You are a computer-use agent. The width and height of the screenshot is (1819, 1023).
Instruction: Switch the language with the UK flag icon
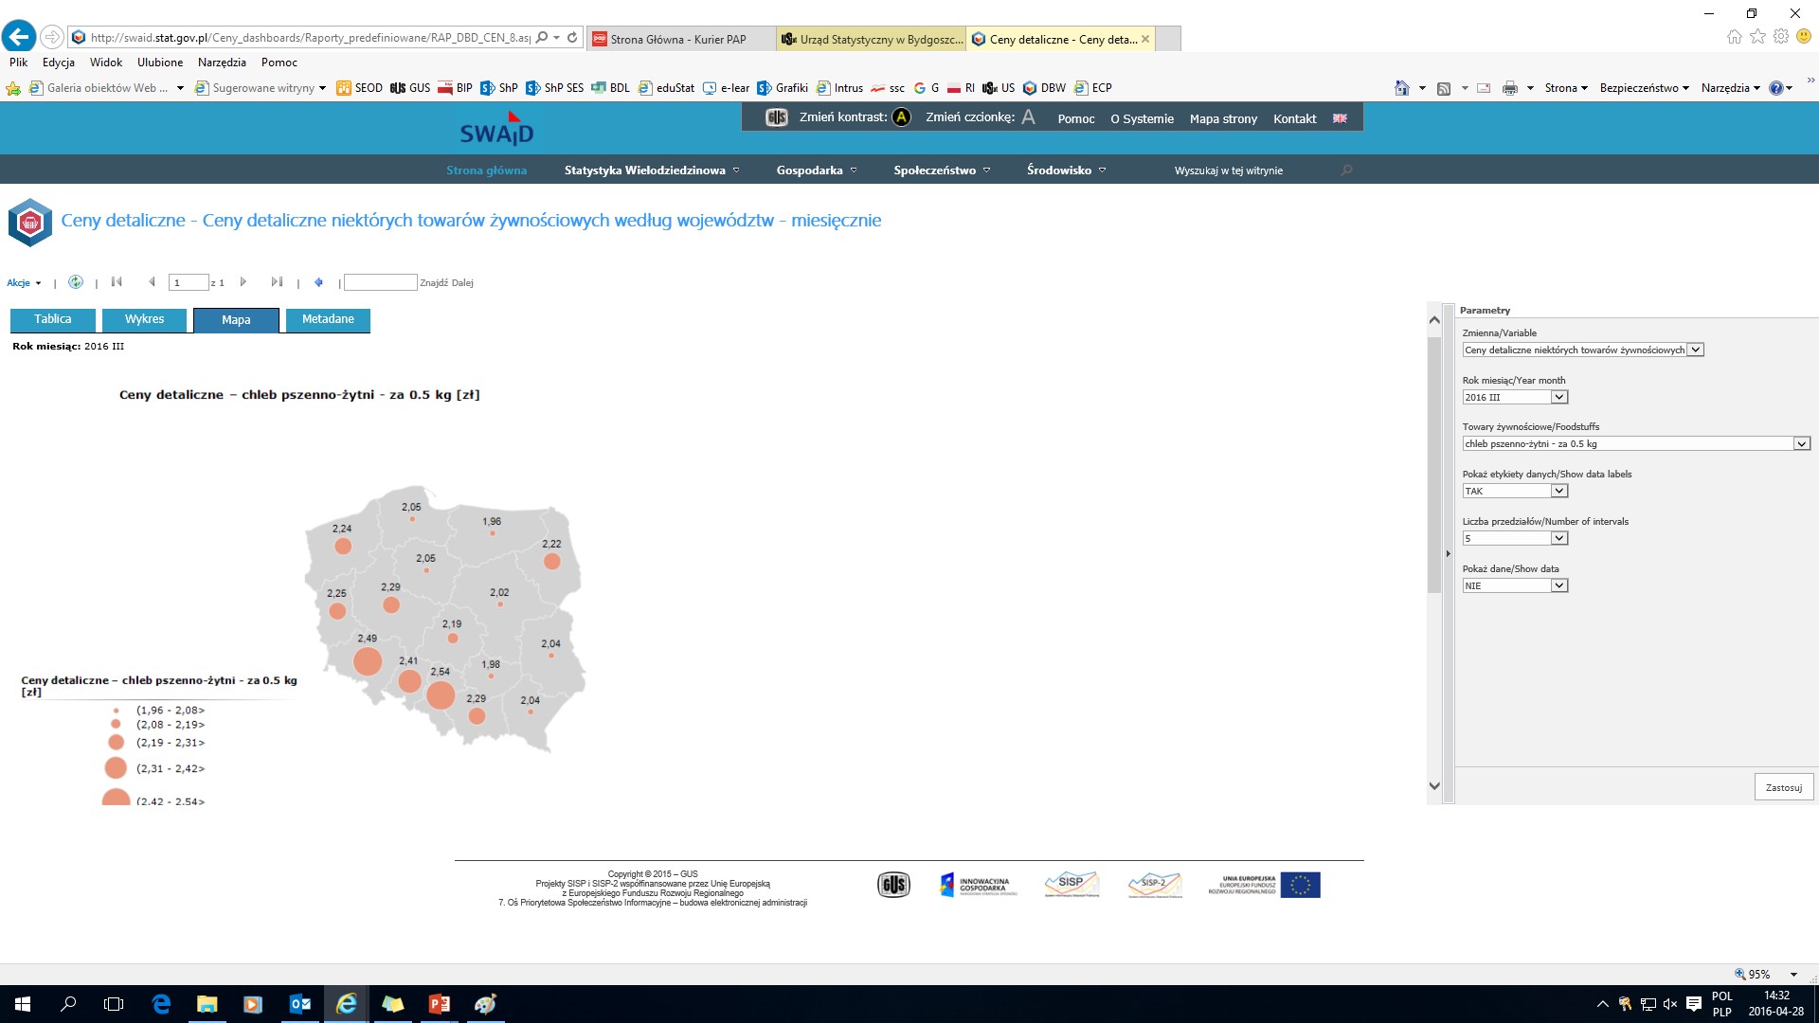pos(1340,118)
